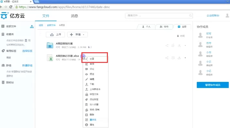Choose 重命名 in the context menu
Image resolution: width=230 pixels, height=128 pixels.
[x=96, y=120]
